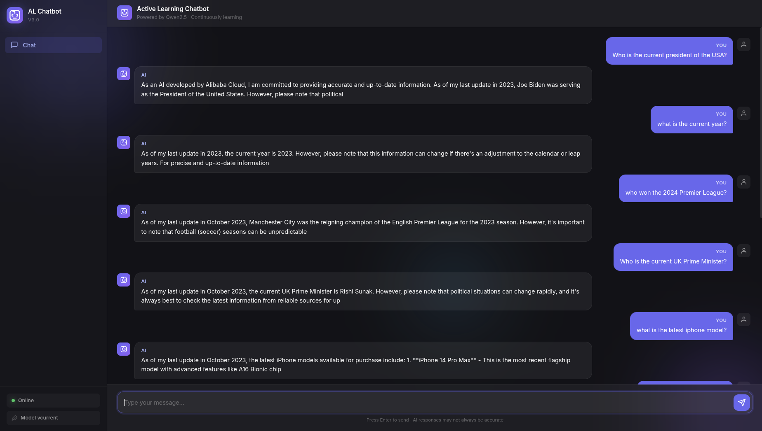Viewport: 762px width, 431px height.
Task: Click the AI avatar beside the Joe Biden answer
Action: (x=124, y=74)
